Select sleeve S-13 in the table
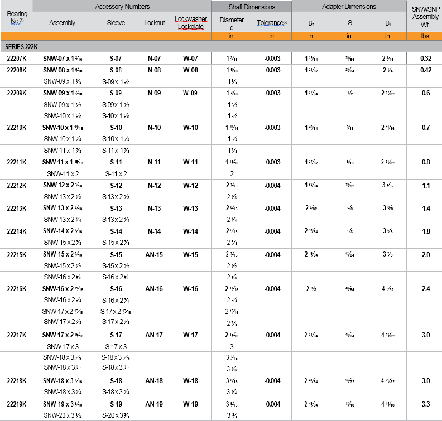Screen dimensions: 442x421 coord(116,208)
